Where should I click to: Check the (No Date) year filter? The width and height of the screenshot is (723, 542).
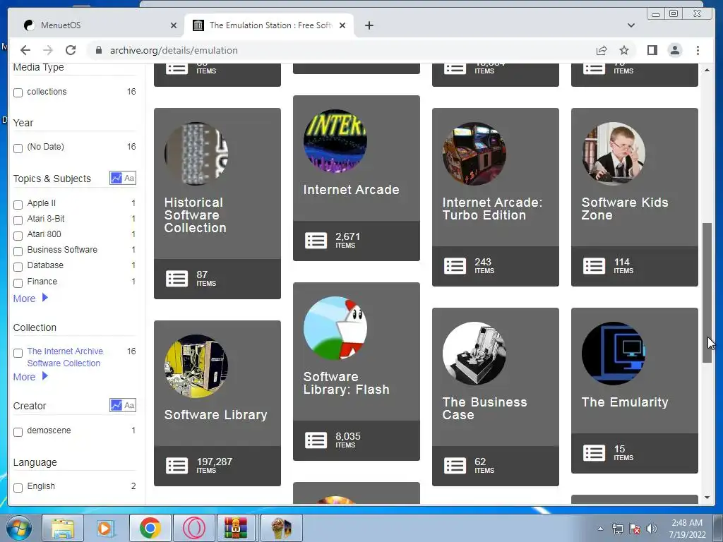click(18, 148)
